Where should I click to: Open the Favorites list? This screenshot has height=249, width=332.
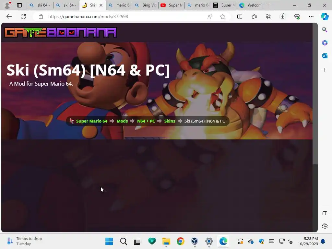click(x=254, y=17)
